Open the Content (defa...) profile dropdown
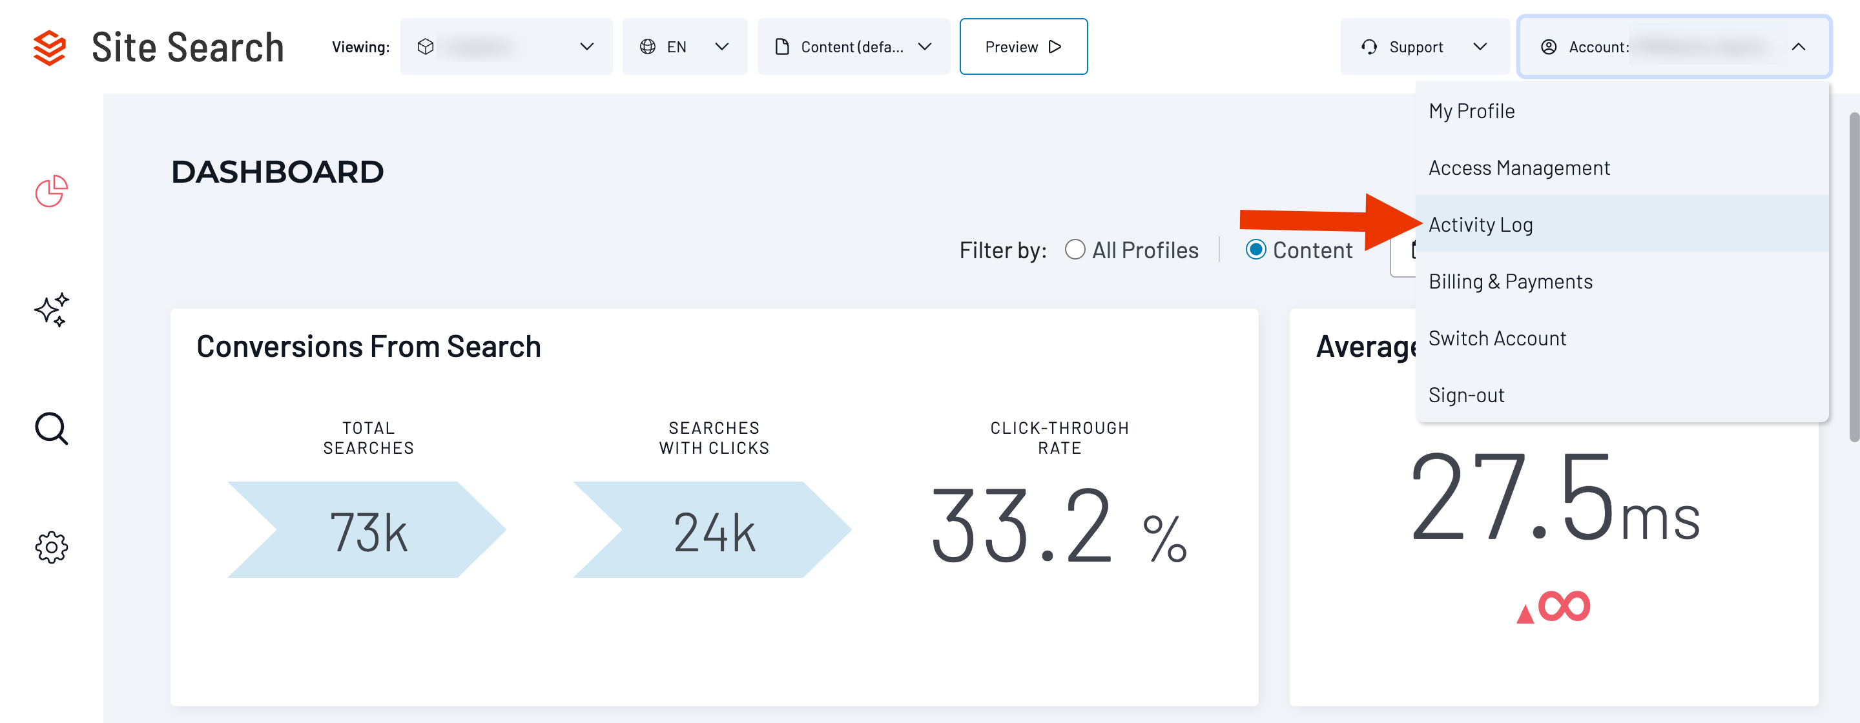This screenshot has height=723, width=1860. [x=853, y=47]
